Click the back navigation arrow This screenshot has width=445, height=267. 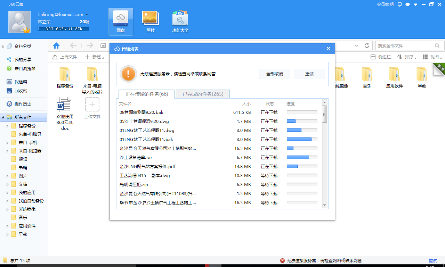click(73, 45)
